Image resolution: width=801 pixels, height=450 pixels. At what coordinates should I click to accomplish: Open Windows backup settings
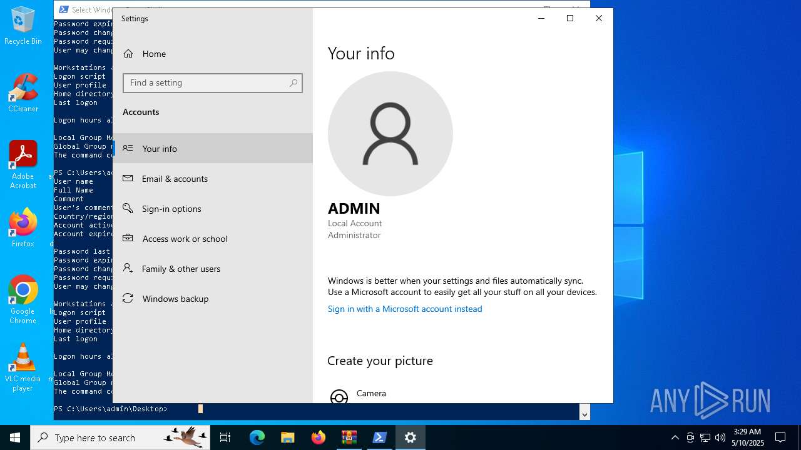[213, 299]
